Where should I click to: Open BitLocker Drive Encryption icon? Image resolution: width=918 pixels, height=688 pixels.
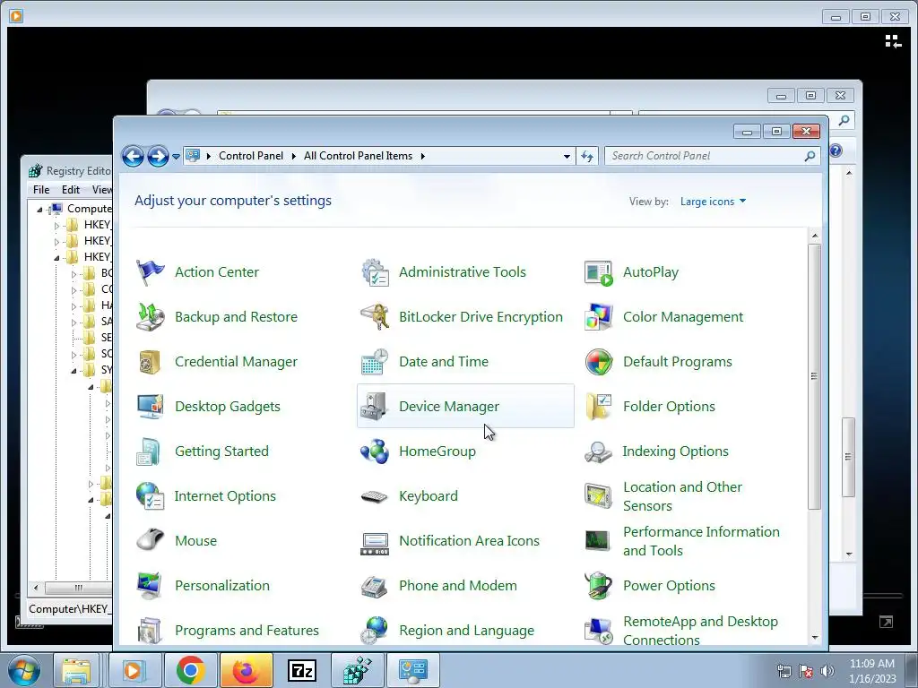[x=375, y=316]
